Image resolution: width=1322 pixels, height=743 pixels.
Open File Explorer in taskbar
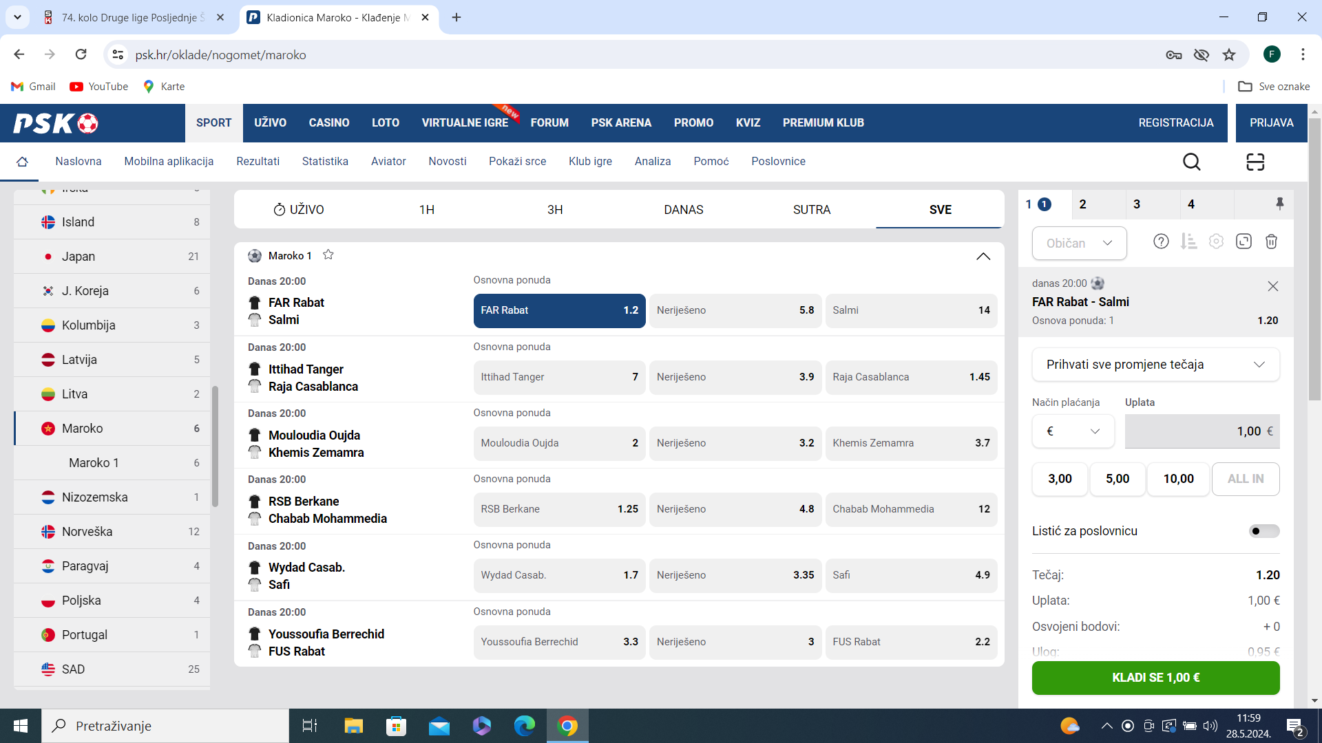pyautogui.click(x=353, y=726)
